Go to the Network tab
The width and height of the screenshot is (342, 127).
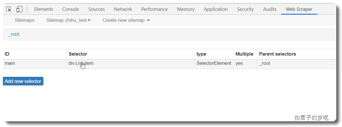tap(123, 9)
